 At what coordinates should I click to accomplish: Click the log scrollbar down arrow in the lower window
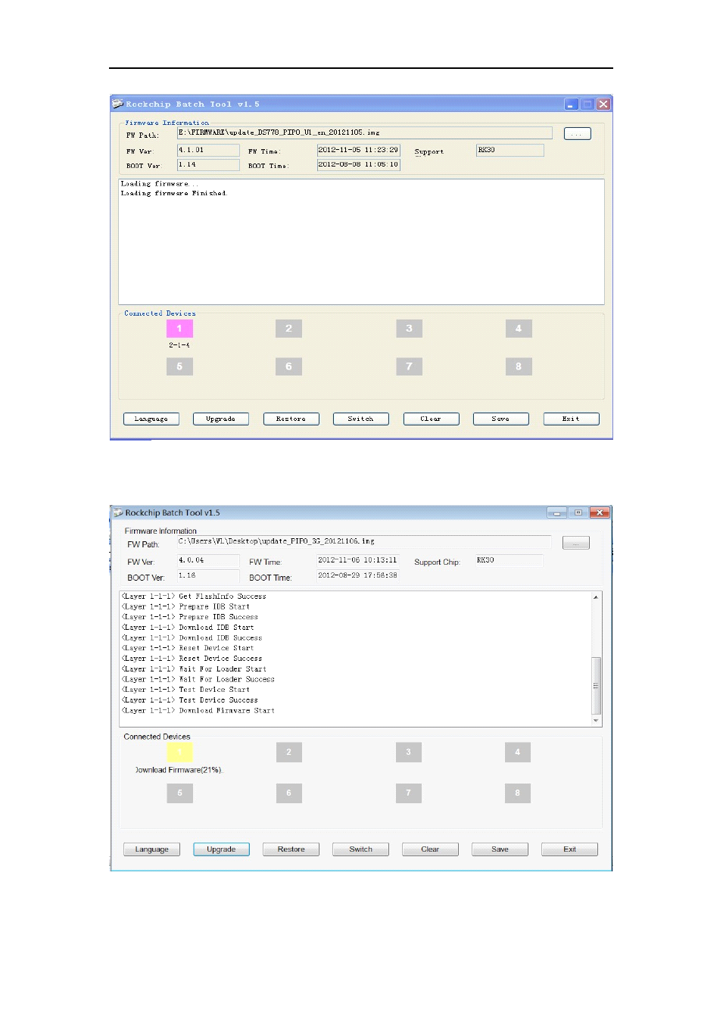[x=597, y=721]
